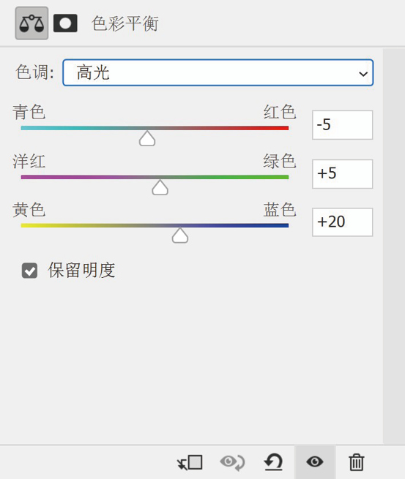Reset adjustment with the undo arrow icon
Screen dimensions: 405x479
click(273, 462)
